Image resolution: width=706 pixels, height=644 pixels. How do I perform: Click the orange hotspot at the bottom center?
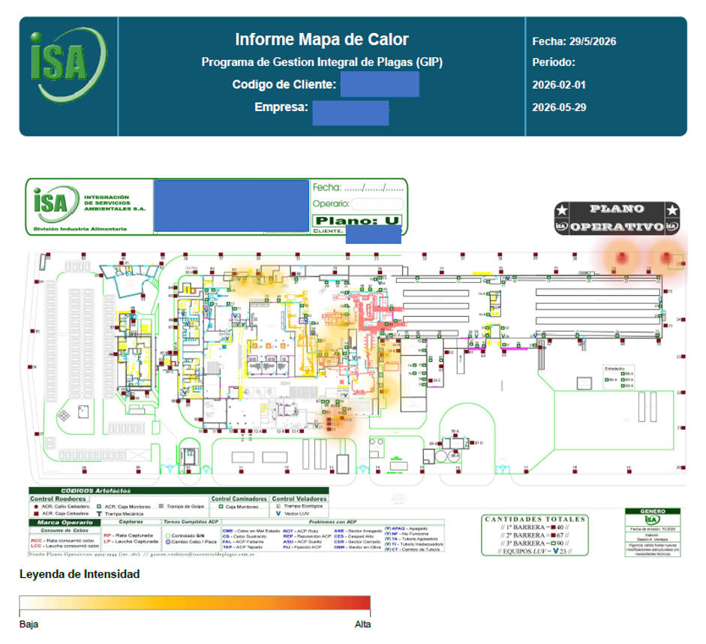pos(338,423)
